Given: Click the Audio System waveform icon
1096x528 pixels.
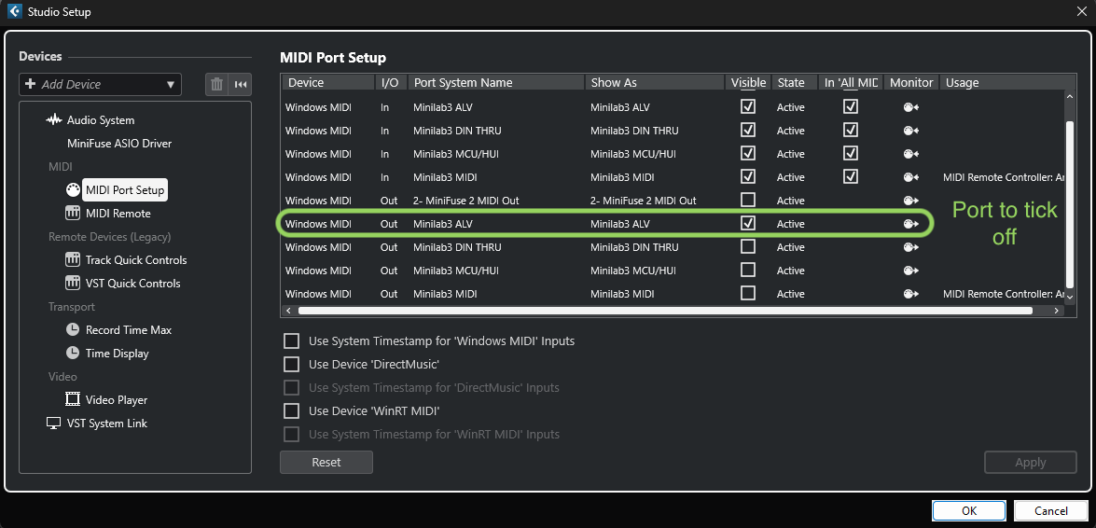Looking at the screenshot, I should coord(54,120).
